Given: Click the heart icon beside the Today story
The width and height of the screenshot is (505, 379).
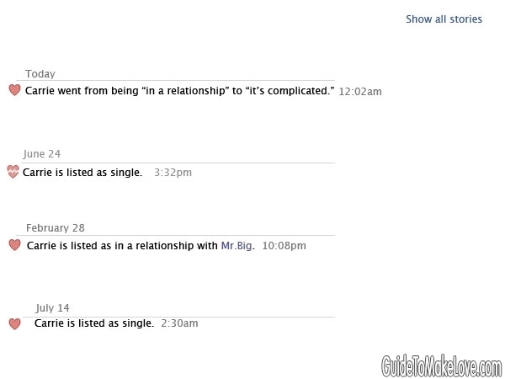Looking at the screenshot, I should click(14, 90).
